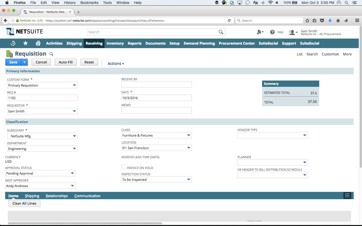This screenshot has height=226, width=362.
Task: Click the Reset button
Action: tap(89, 62)
